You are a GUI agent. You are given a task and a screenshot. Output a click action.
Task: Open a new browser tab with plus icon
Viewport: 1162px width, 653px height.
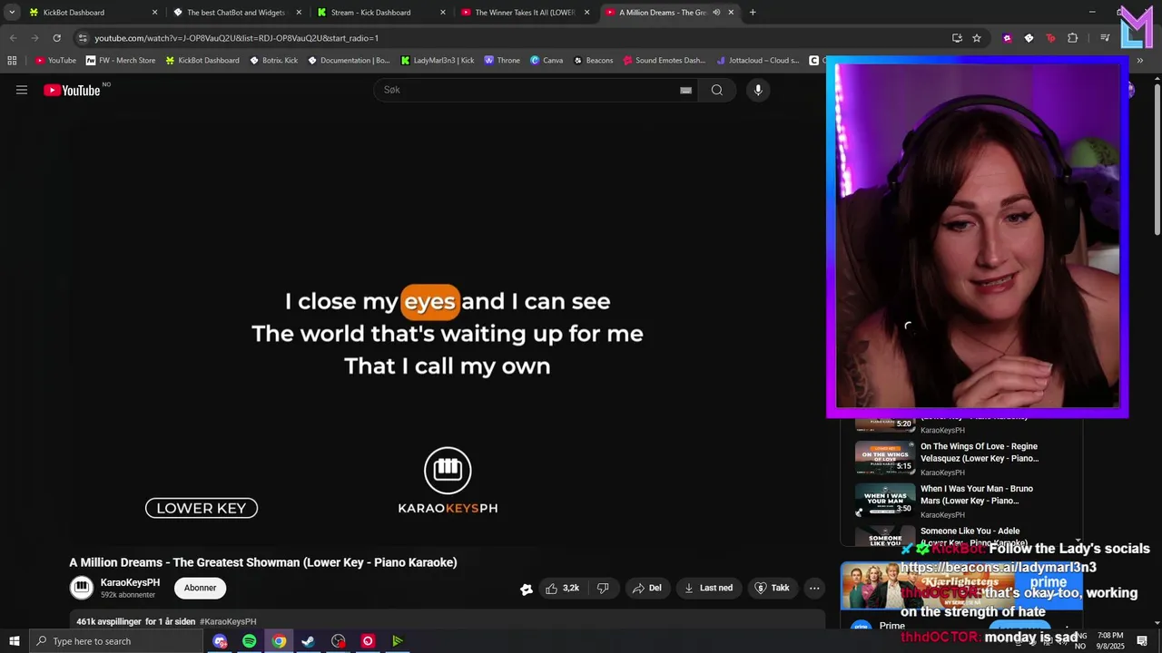pos(753,13)
